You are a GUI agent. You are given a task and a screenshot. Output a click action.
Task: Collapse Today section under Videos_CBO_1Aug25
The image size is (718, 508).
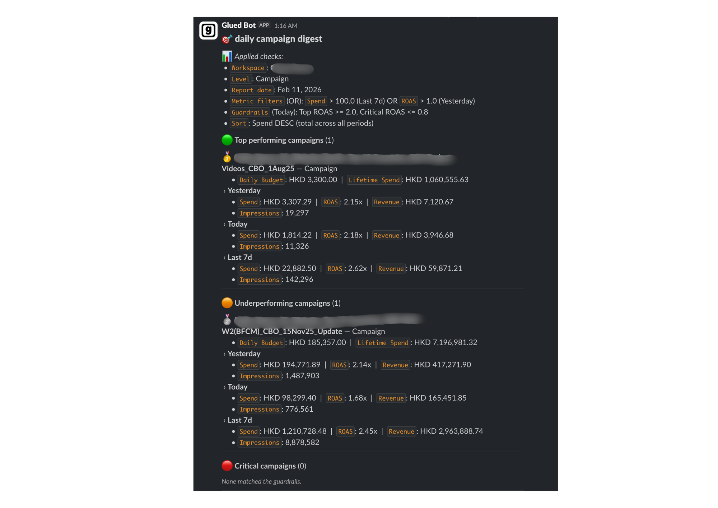tap(225, 224)
